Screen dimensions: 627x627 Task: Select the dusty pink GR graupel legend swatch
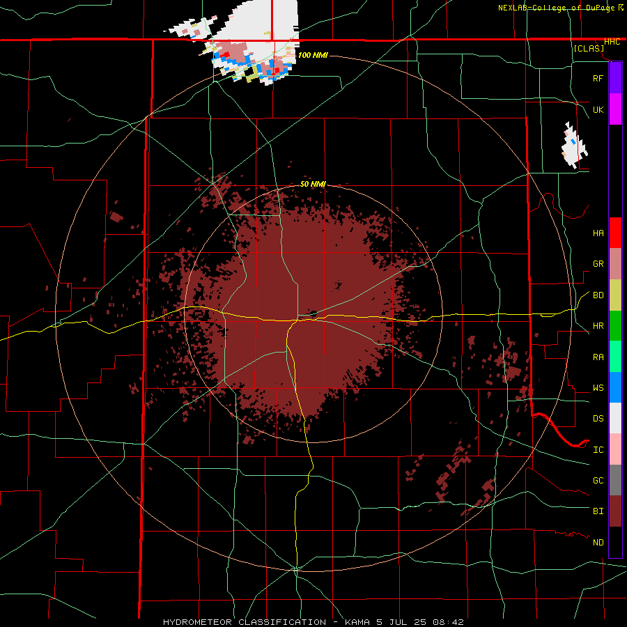615,264
